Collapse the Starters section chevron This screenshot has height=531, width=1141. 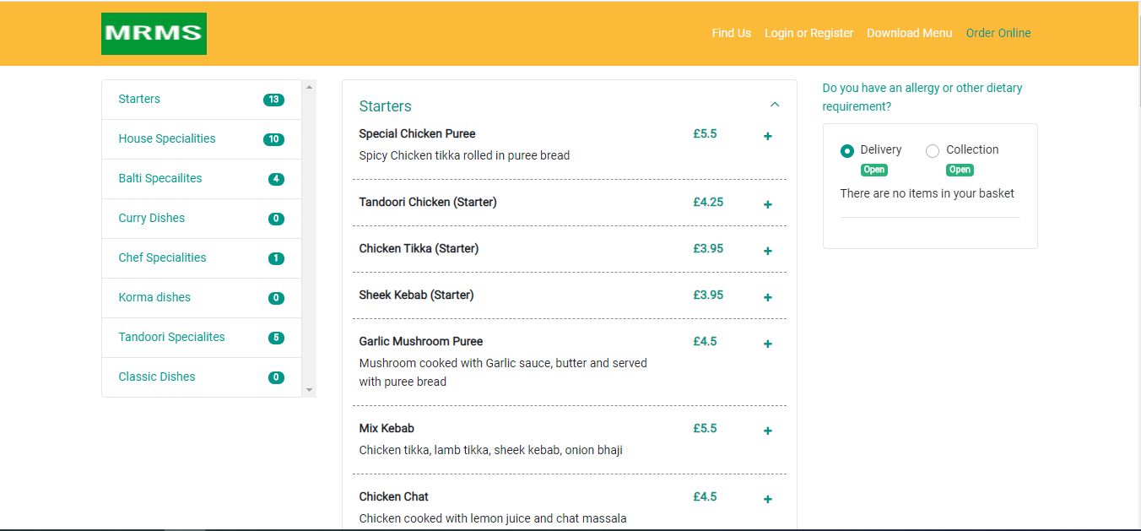tap(775, 105)
